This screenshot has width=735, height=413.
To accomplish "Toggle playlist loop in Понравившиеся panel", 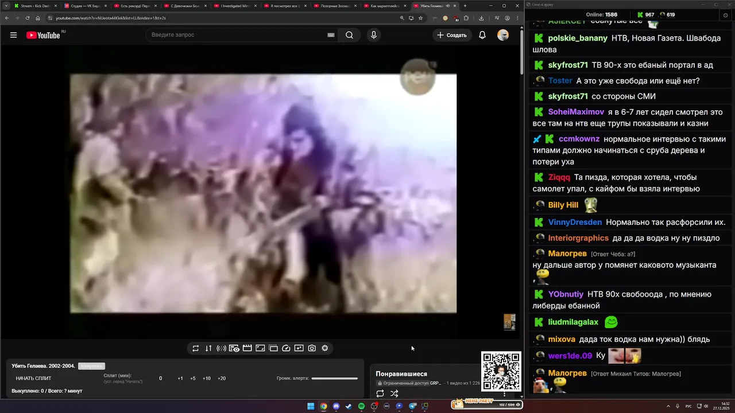I will (x=380, y=393).
